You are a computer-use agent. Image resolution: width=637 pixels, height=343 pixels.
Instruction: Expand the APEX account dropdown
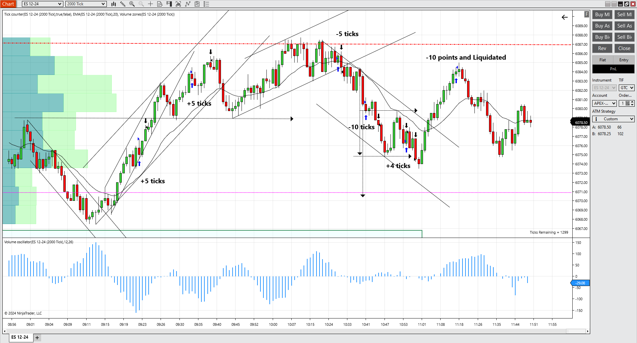tap(604, 103)
